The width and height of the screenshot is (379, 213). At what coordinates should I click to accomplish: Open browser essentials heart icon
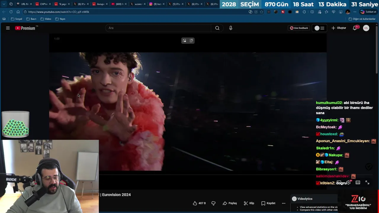tap(334, 12)
